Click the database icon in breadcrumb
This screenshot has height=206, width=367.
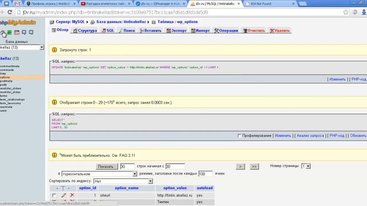click(93, 22)
